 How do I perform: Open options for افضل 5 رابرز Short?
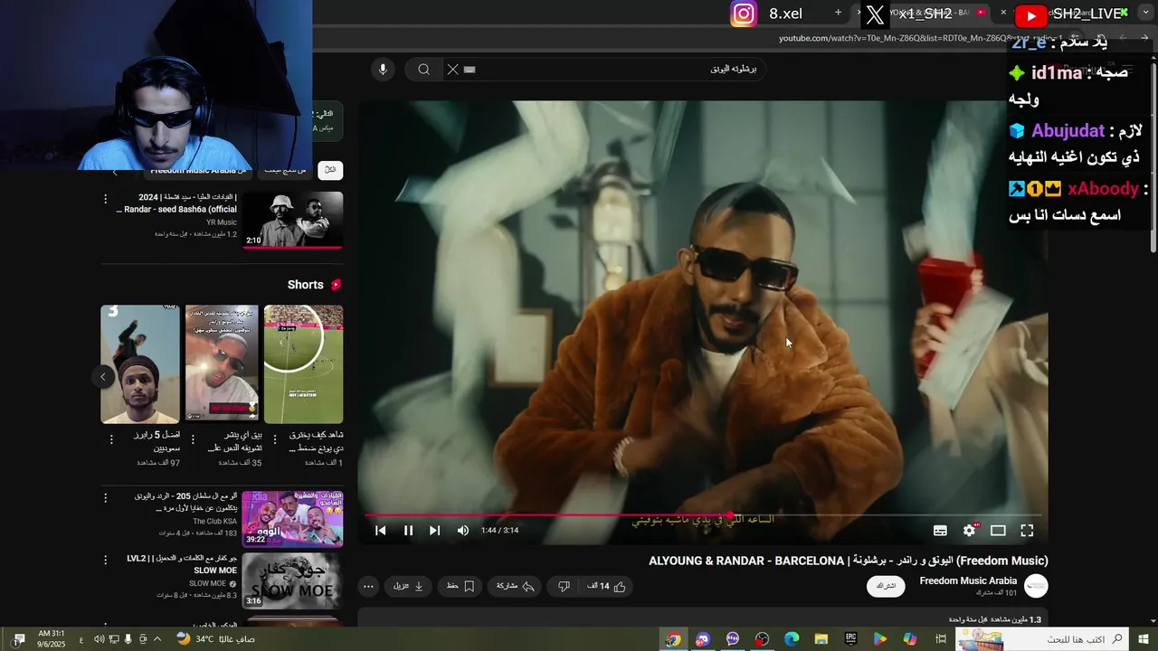click(x=111, y=439)
